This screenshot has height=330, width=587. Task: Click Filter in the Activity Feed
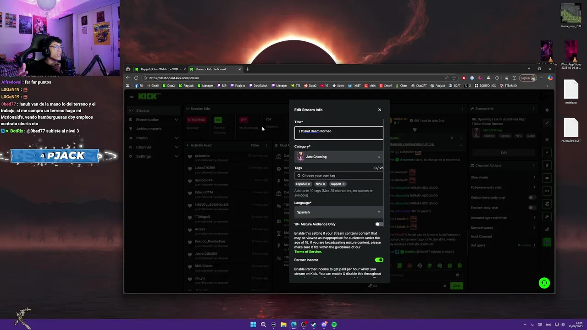pyautogui.click(x=255, y=145)
